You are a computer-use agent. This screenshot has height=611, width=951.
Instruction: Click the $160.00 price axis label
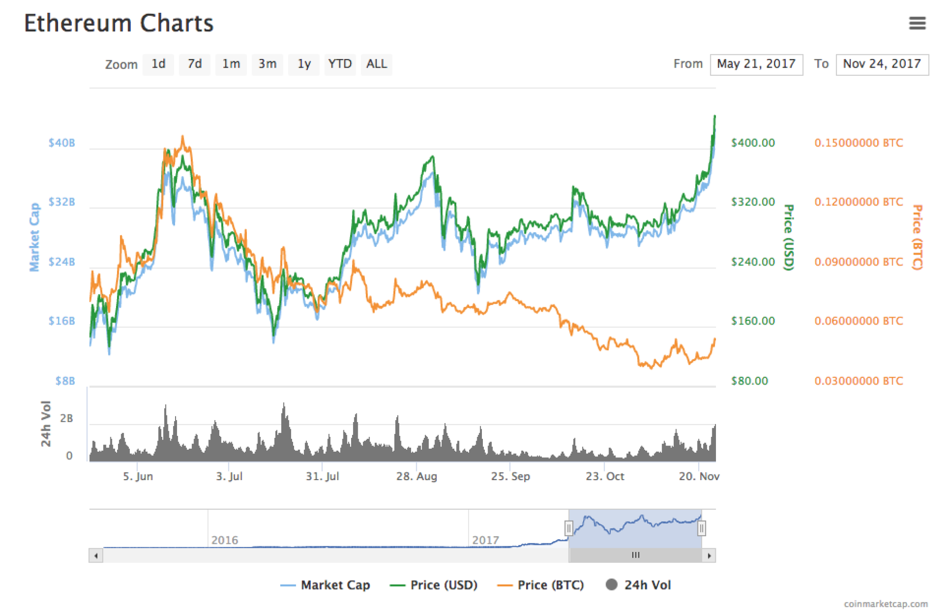click(x=753, y=321)
